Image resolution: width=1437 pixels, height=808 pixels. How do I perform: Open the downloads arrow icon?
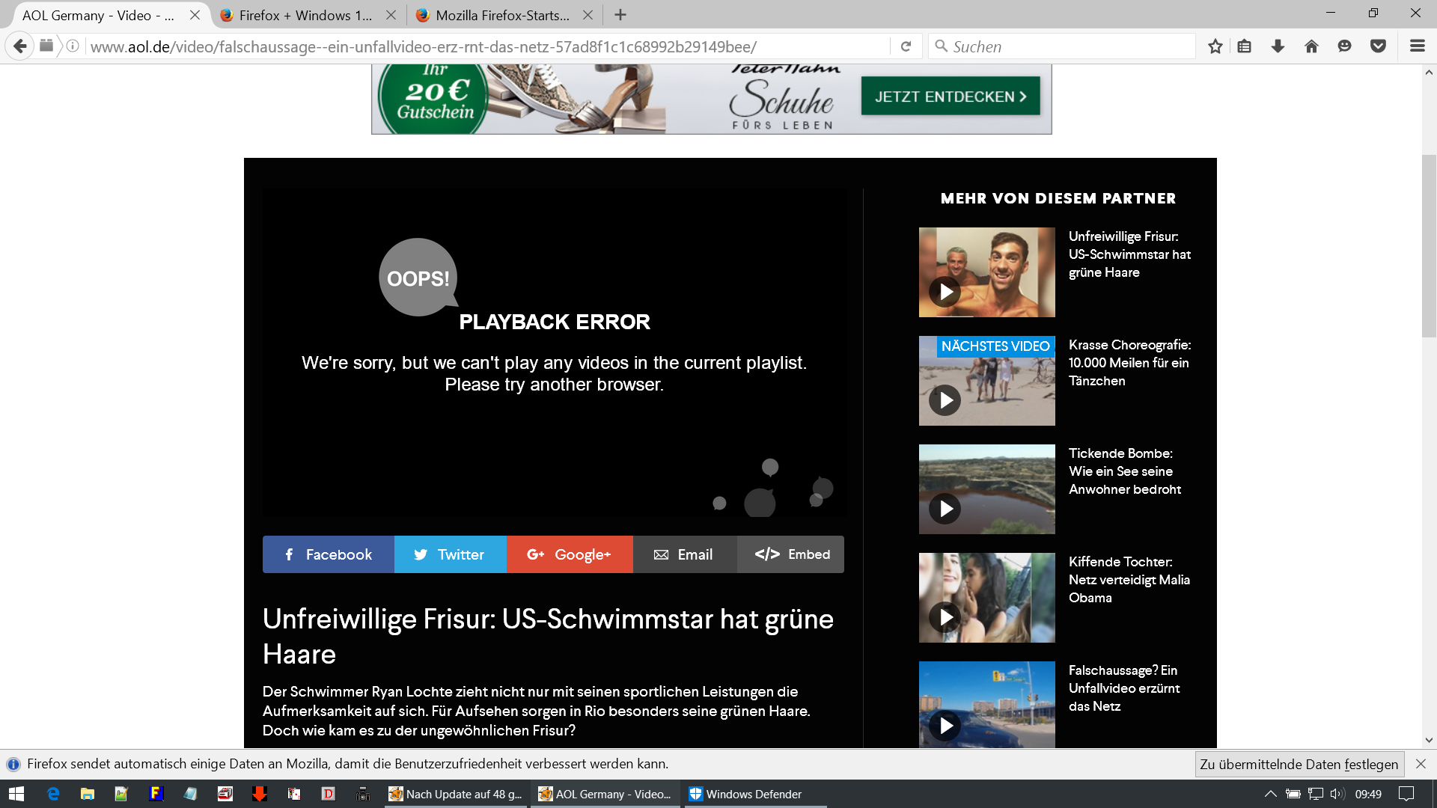pyautogui.click(x=1278, y=46)
